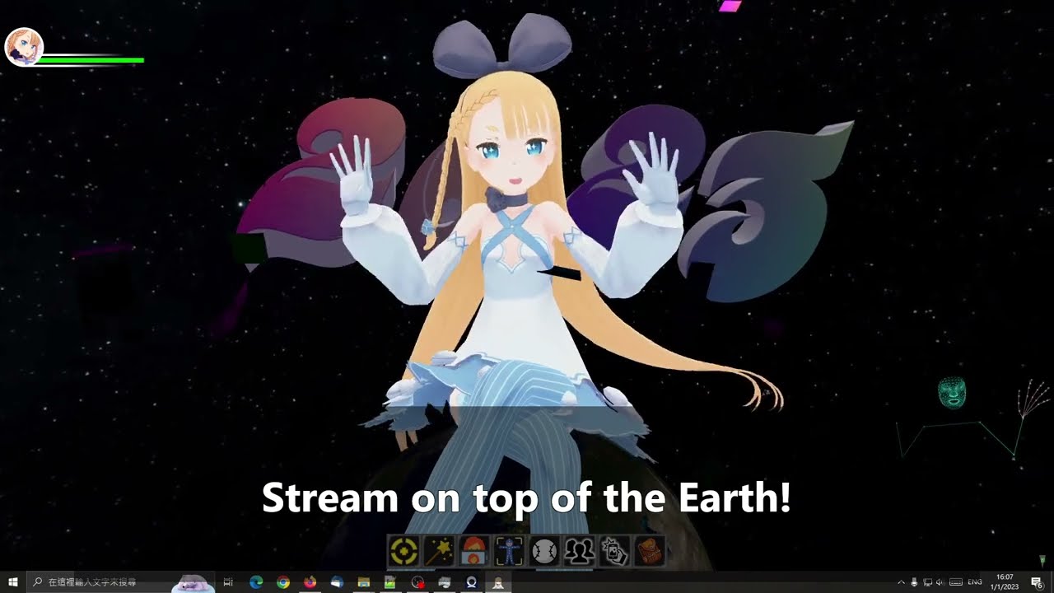The image size is (1054, 593).
Task: Open the notification center with 6 alerts
Action: tap(1037, 582)
